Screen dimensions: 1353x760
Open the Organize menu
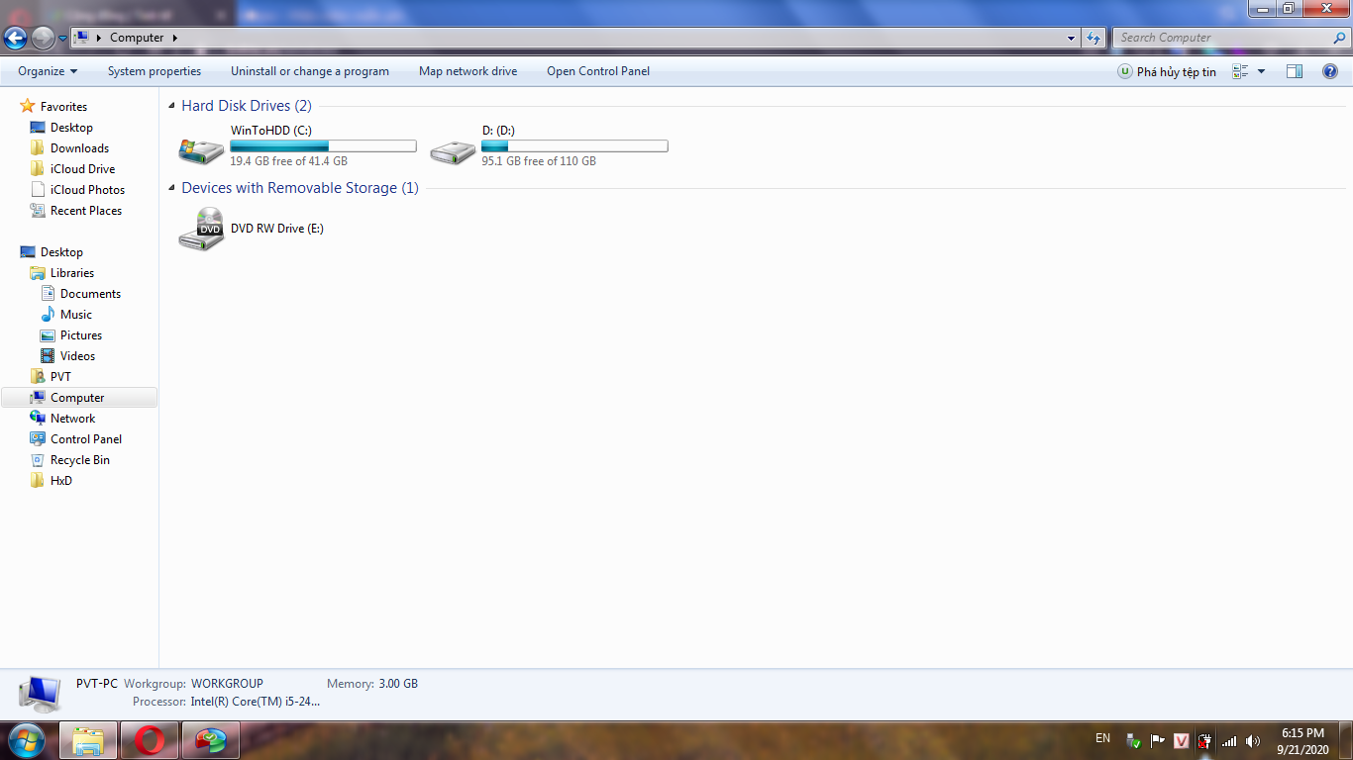48,71
